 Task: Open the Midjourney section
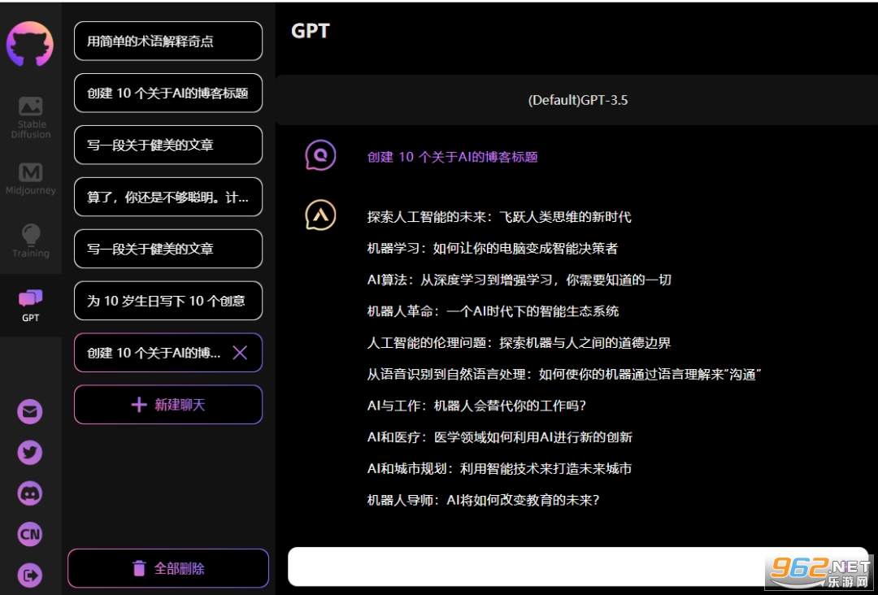pos(30,179)
